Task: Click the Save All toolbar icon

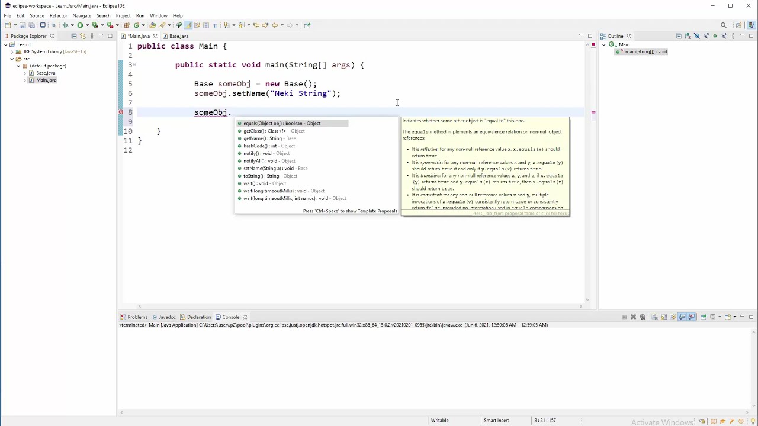Action: tap(32, 25)
